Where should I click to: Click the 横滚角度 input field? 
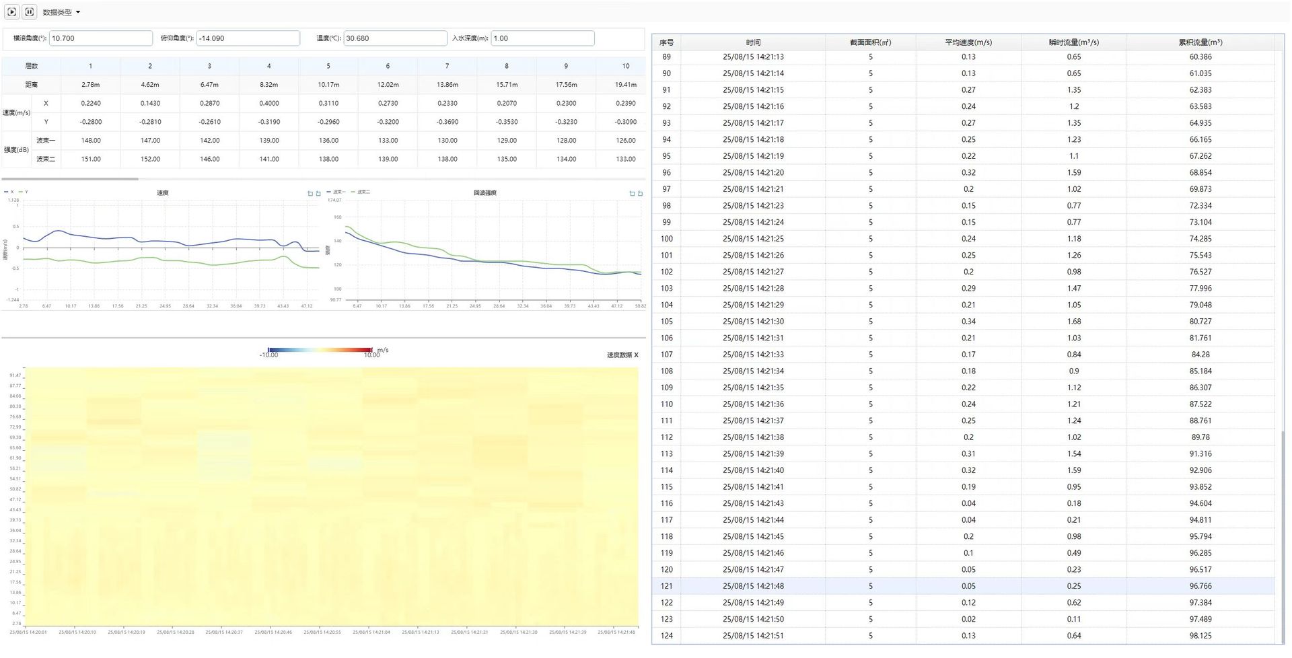100,38
